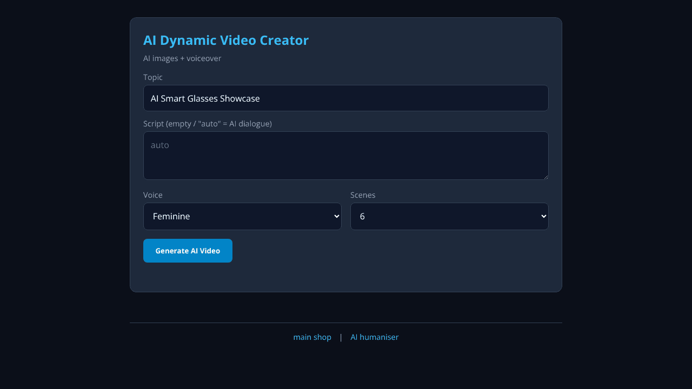
Task: Click the Generate AI Video button
Action: click(188, 251)
